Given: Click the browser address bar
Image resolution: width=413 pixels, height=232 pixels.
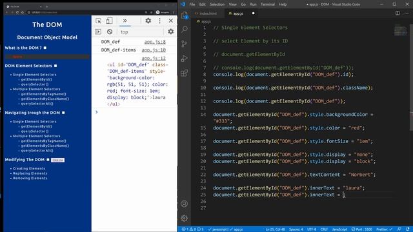Looking at the screenshot, I should (87, 12).
